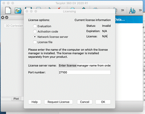The image size is (145, 114).
Task: Select the Ab text tool
Action: tap(132, 11)
